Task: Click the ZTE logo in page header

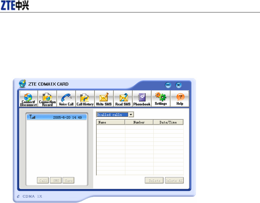Action: coord(15,5)
